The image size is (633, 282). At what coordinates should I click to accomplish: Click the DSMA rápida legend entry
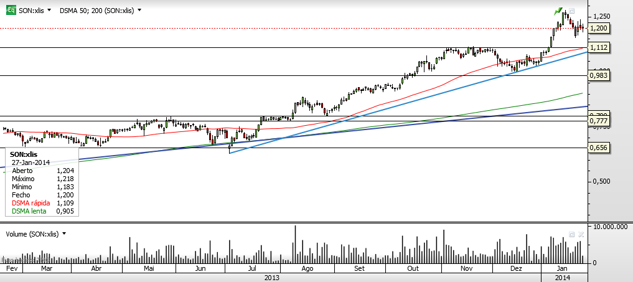click(30, 202)
